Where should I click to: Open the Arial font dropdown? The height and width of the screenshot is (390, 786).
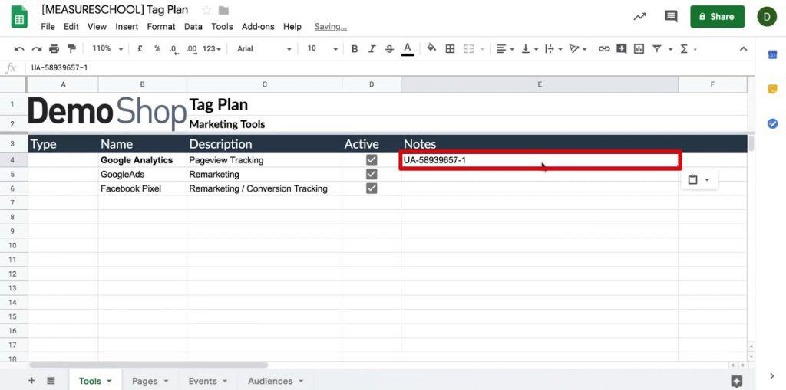(264, 48)
